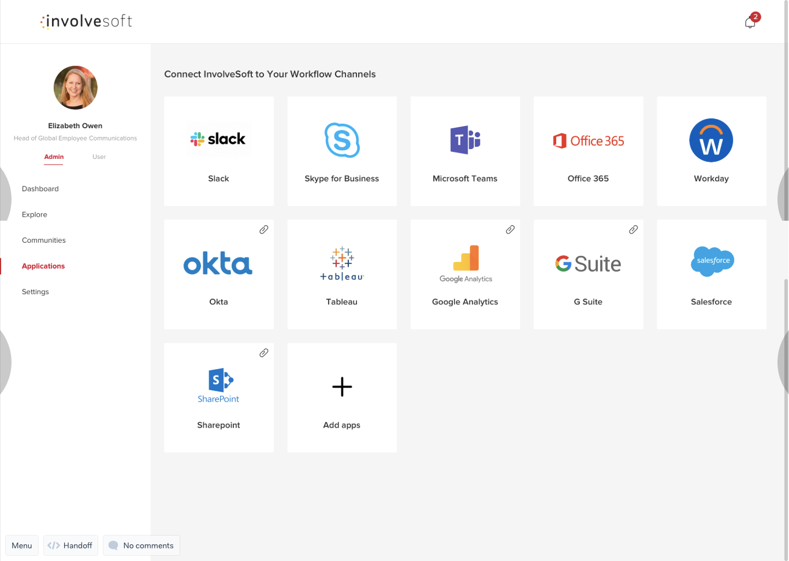The image size is (789, 561).
Task: Click the Office 365 card label
Action: pos(588,179)
